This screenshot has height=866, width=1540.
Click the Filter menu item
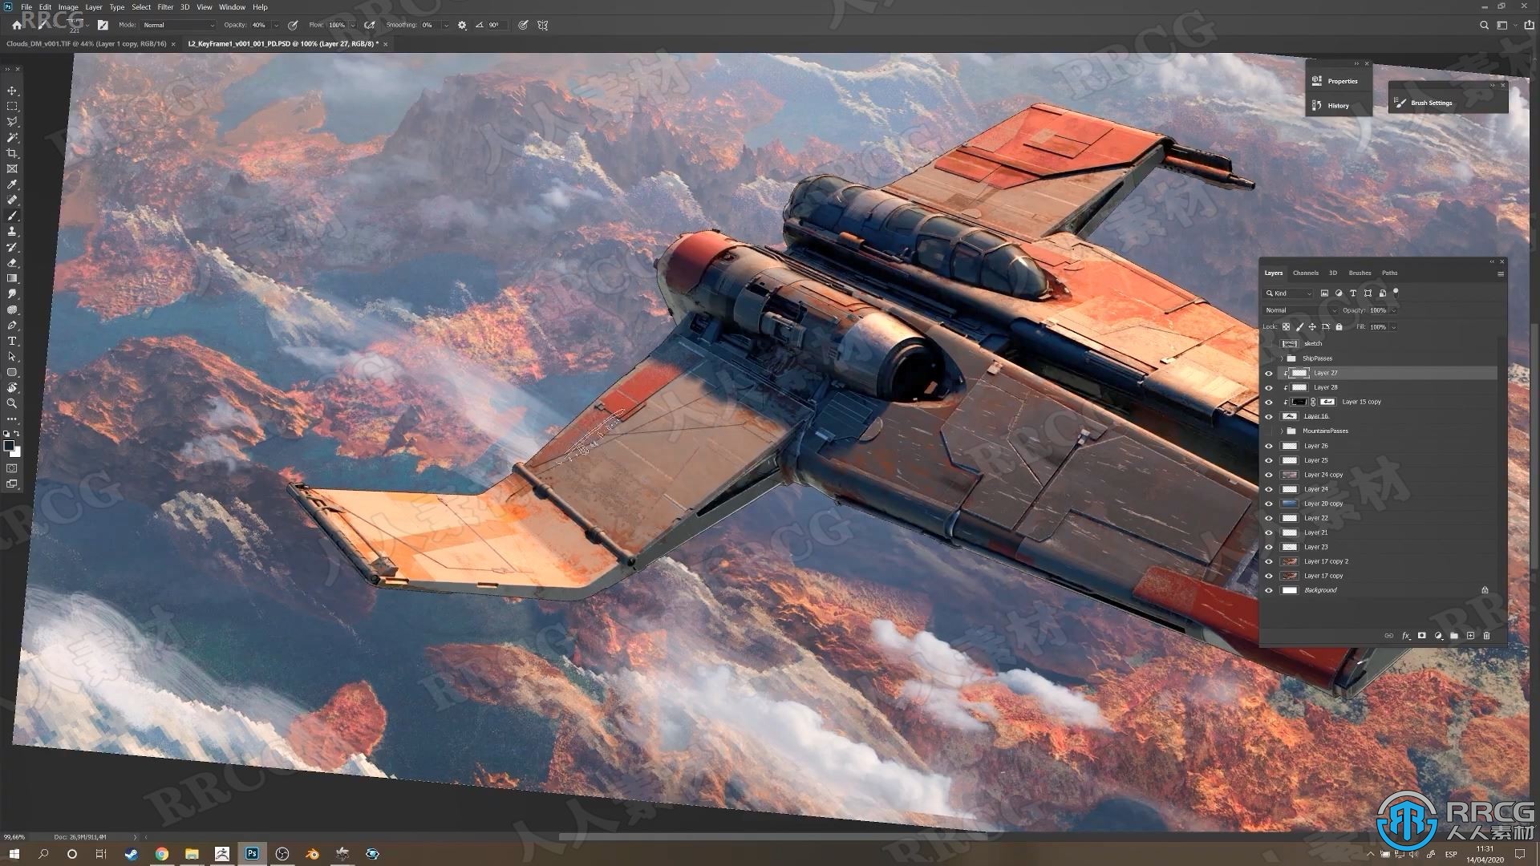pos(165,6)
